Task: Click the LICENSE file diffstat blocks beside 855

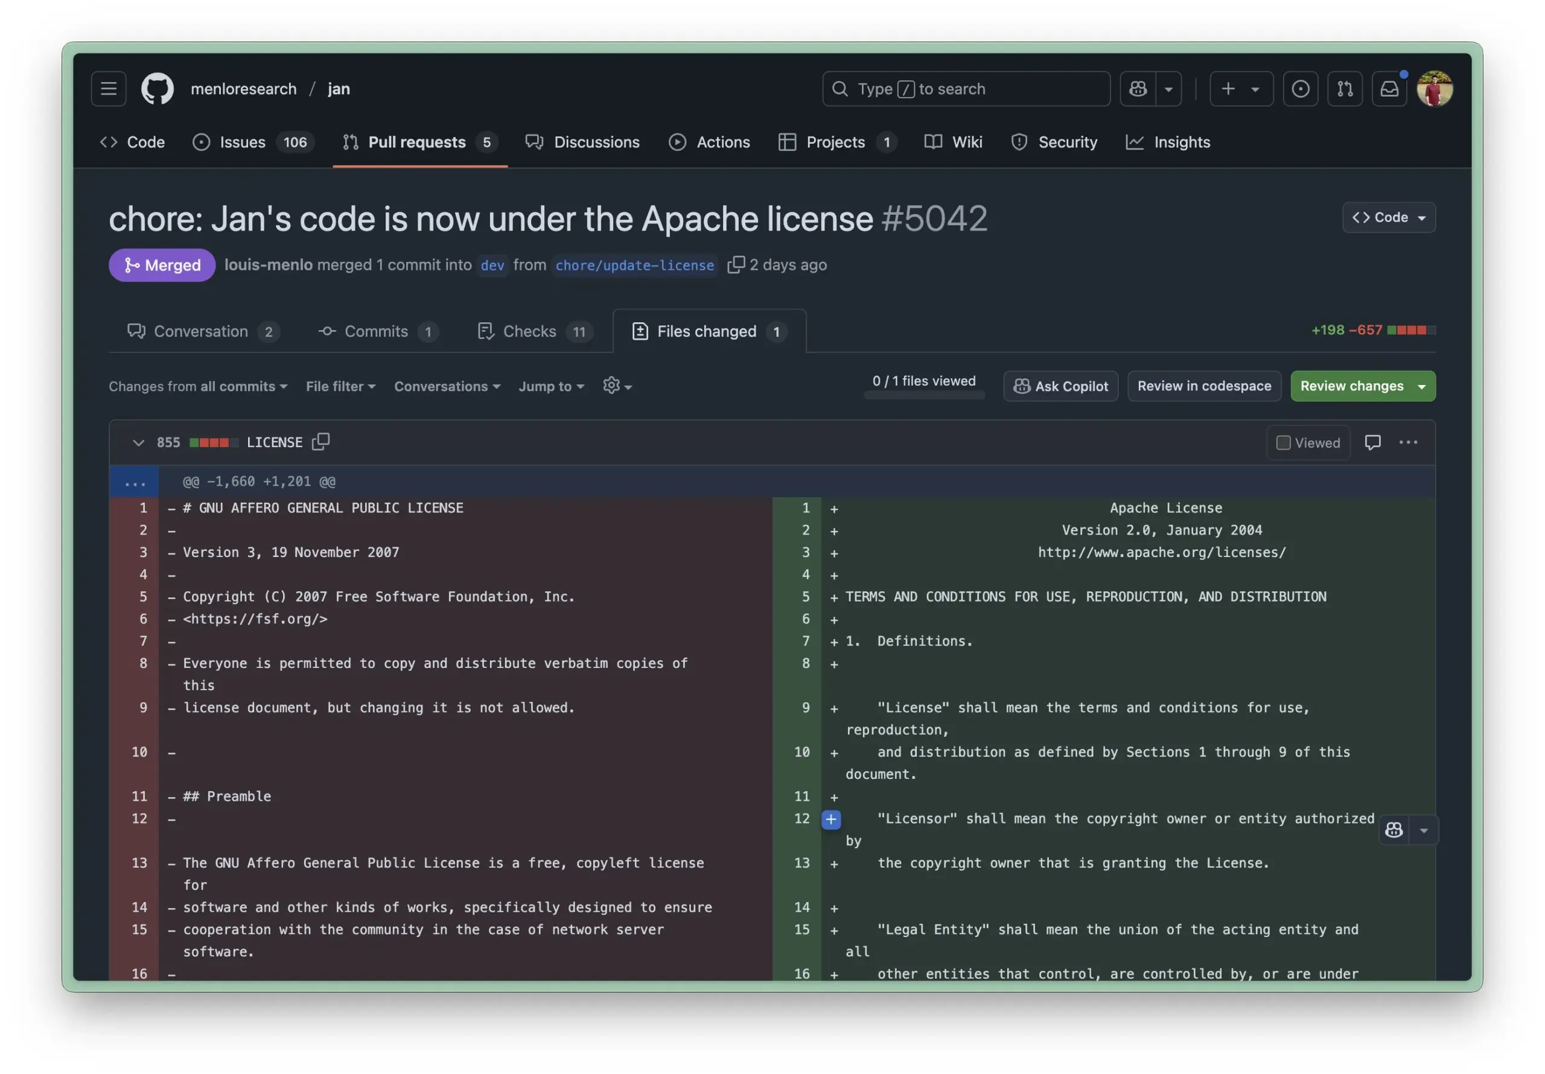Action: pos(213,443)
